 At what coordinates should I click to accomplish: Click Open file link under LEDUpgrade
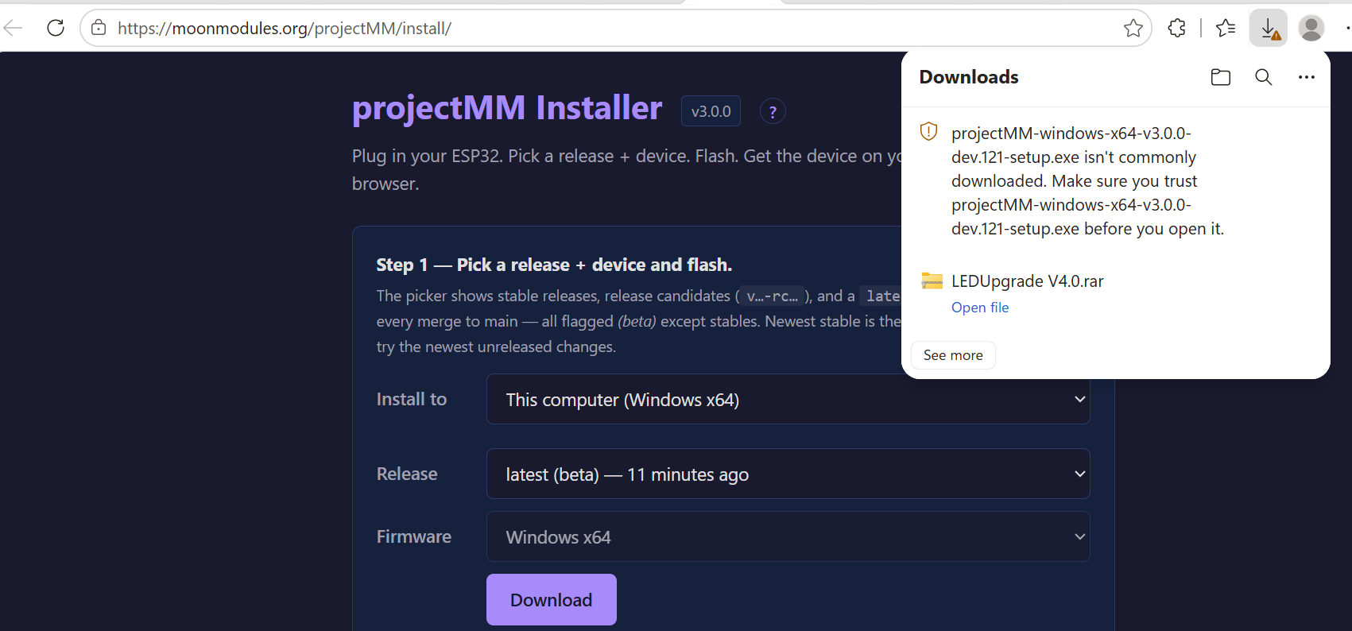[980, 308]
